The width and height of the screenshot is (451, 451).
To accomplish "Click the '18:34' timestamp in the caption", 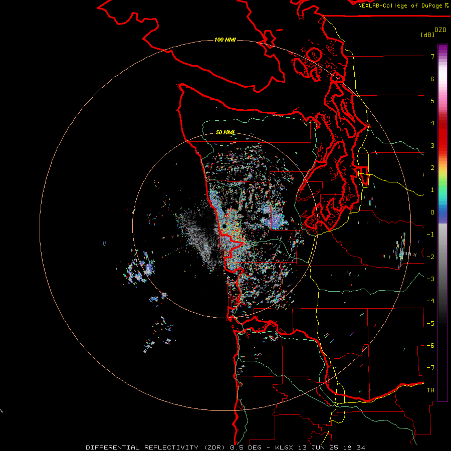I will click(355, 447).
